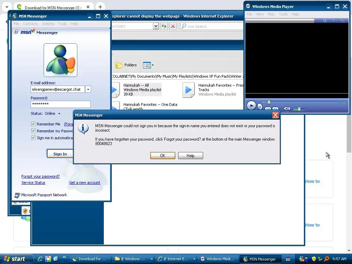Click the security shield icon in system tray

pos(314,259)
